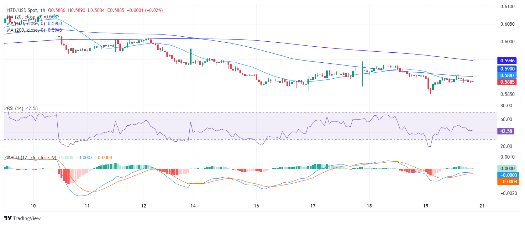Screen dimensions: 525x225
Task: Click the 0.5946 dark blue price tag
Action: point(507,61)
